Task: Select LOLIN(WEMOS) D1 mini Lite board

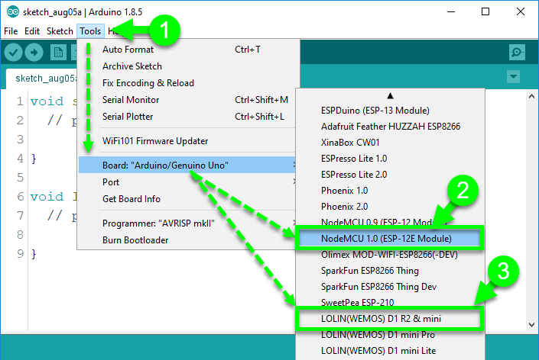Action: coord(390,350)
